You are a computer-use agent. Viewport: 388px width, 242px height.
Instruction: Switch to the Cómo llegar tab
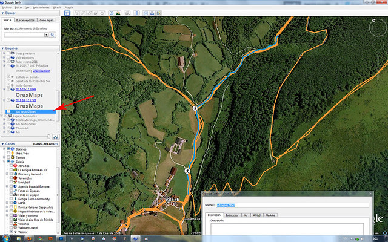[x=46, y=20]
